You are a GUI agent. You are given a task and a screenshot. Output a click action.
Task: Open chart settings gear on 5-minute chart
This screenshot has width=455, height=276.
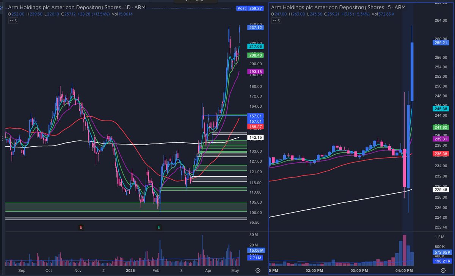click(x=443, y=271)
